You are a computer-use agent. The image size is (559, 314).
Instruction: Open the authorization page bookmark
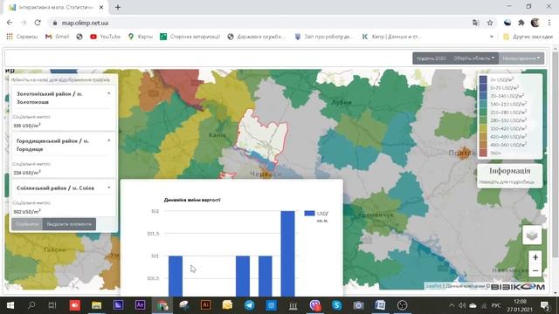(x=190, y=37)
